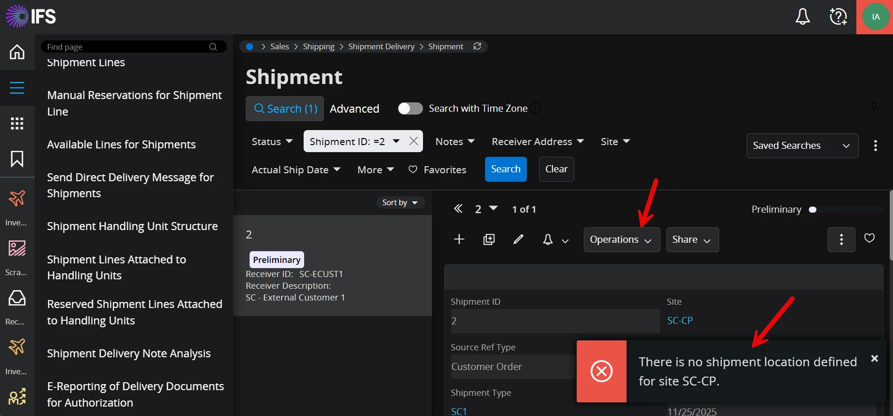
Task: Click the blue Search button
Action: (x=506, y=169)
